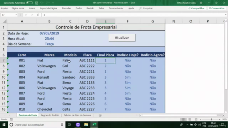Click the Pesquisar search box in ribbon

coord(146,8)
